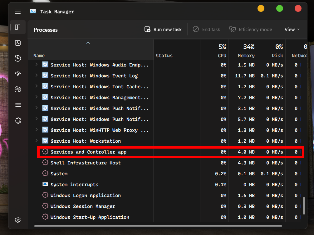Open App history in sidebar
The image size is (314, 235).
[x=18, y=58]
